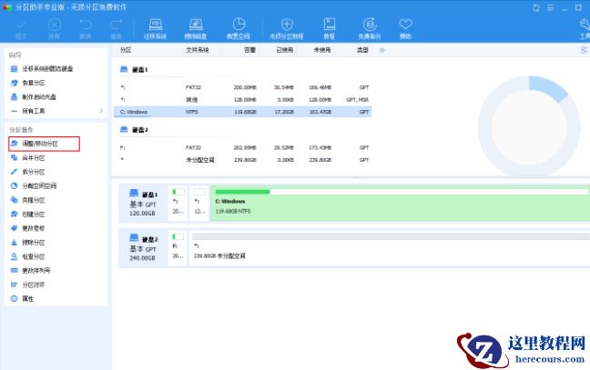Click the refresh icon in the title bar
Image resolution: width=590 pixels, height=370 pixels.
(536, 8)
